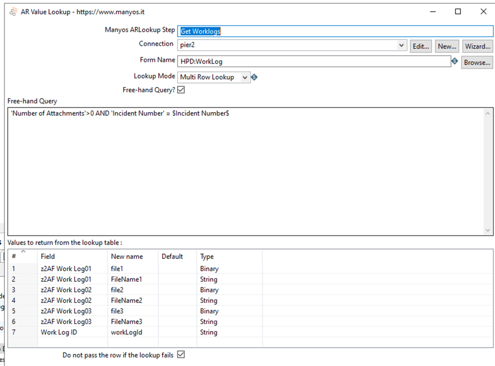Viewport: 495px width, 366px height.
Task: Uncheck Do not pass row if lookup fails
Action: coord(181,355)
